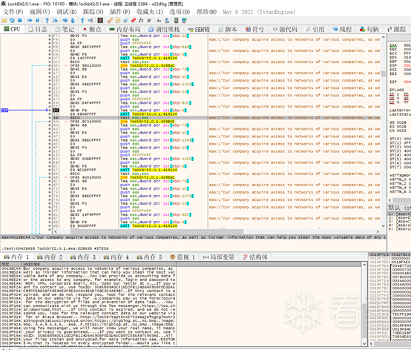
Task: Click disassembly horizontal scrollbar right arrow
Action: (x=378, y=231)
